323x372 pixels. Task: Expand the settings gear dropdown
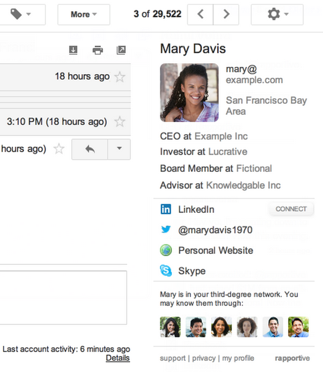point(277,15)
